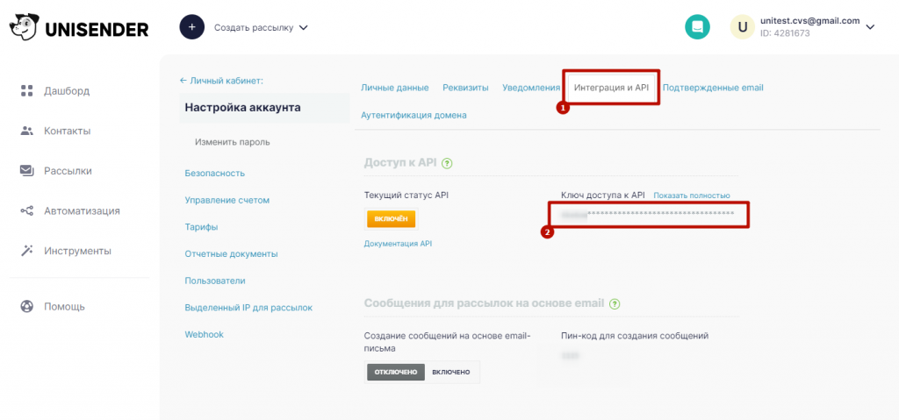Click the Рассылки envelope icon
This screenshot has height=420, width=899.
(x=27, y=171)
